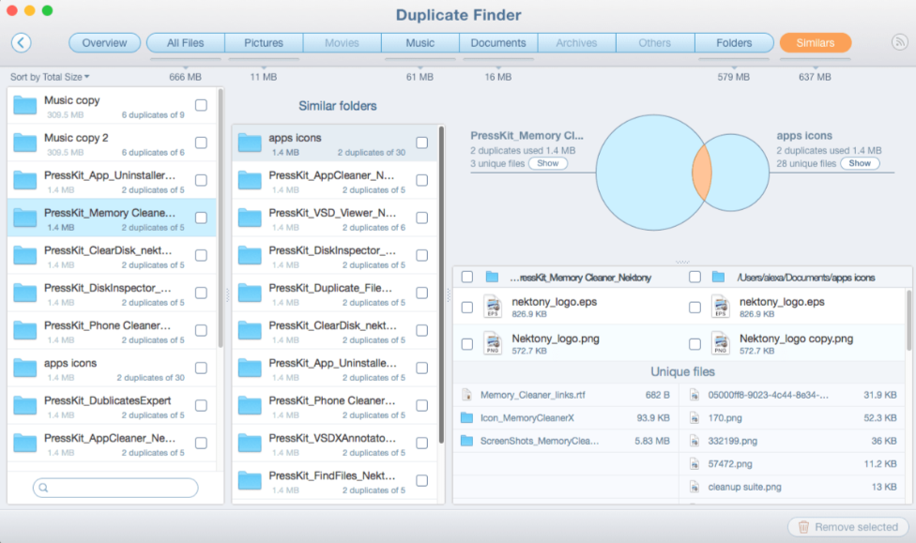Click the left folder list scrollbar
The width and height of the screenshot is (916, 543).
221,218
